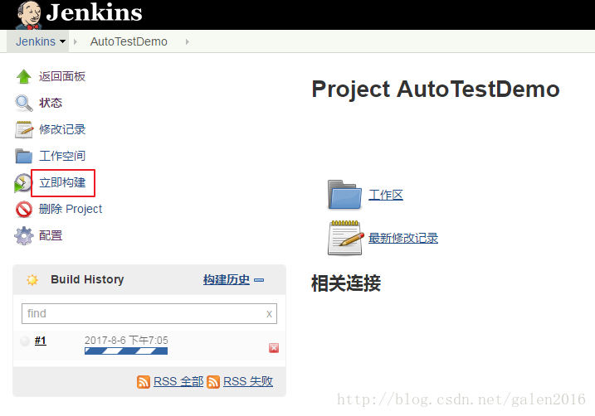Open 修改记录 in the sidebar

tap(62, 129)
